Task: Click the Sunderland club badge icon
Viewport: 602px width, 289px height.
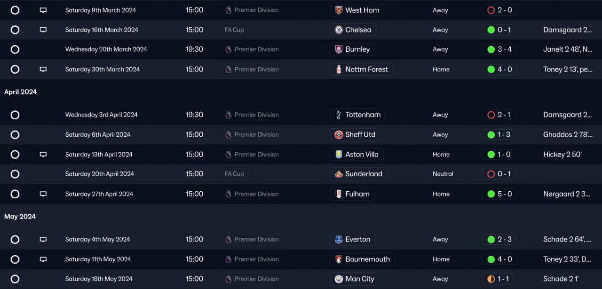Action: click(x=339, y=174)
